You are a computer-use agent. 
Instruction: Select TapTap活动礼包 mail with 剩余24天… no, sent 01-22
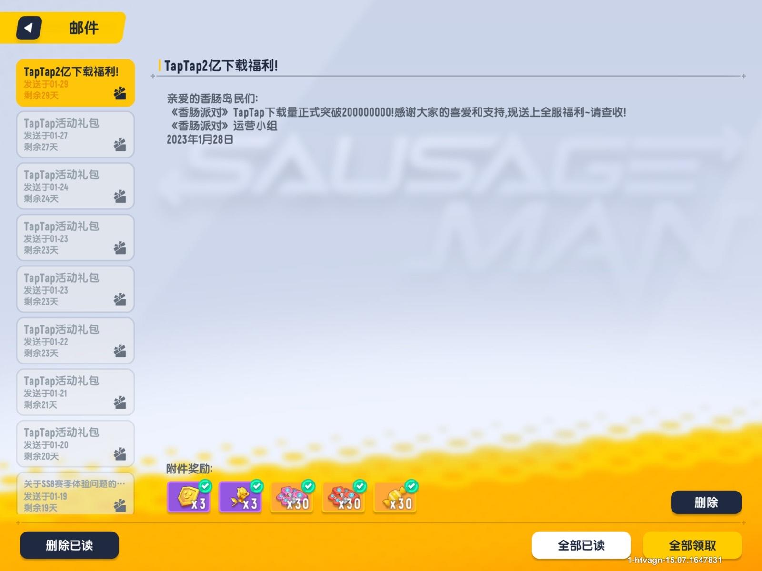tap(75, 341)
